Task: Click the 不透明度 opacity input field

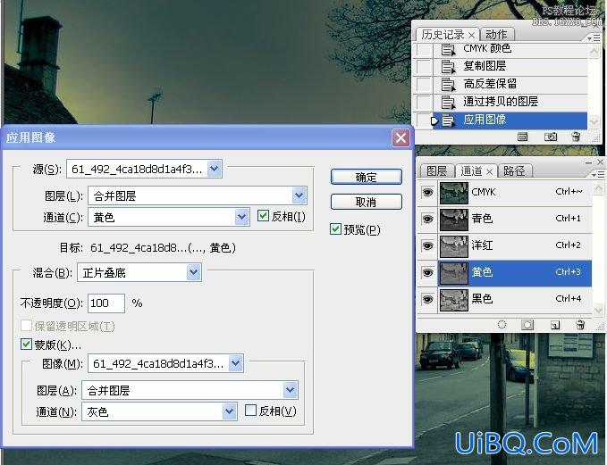Action: coord(106,303)
